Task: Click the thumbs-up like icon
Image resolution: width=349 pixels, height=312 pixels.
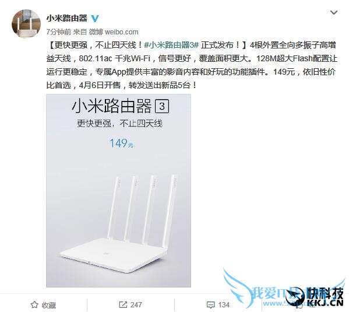Action: (298, 305)
